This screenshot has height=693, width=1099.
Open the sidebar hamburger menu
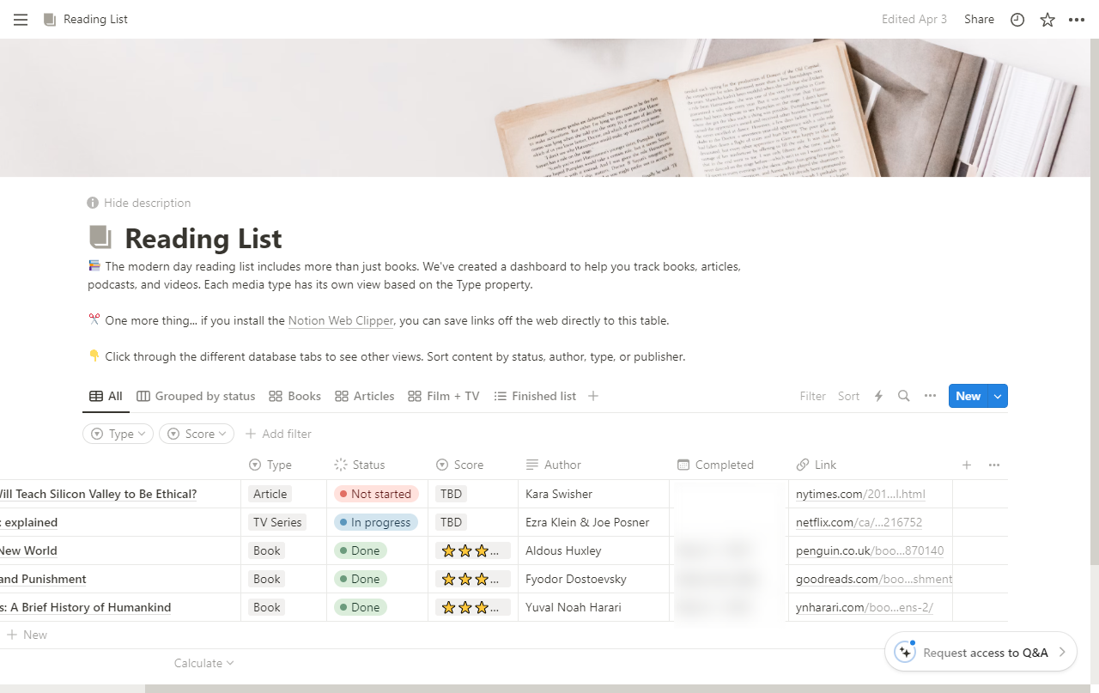[x=21, y=20]
